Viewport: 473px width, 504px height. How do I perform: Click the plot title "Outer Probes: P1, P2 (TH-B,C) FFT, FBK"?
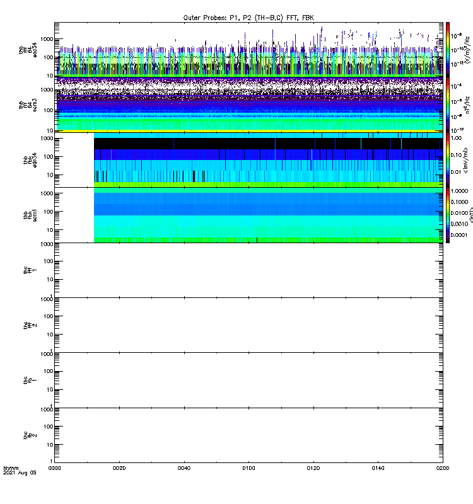click(x=248, y=18)
